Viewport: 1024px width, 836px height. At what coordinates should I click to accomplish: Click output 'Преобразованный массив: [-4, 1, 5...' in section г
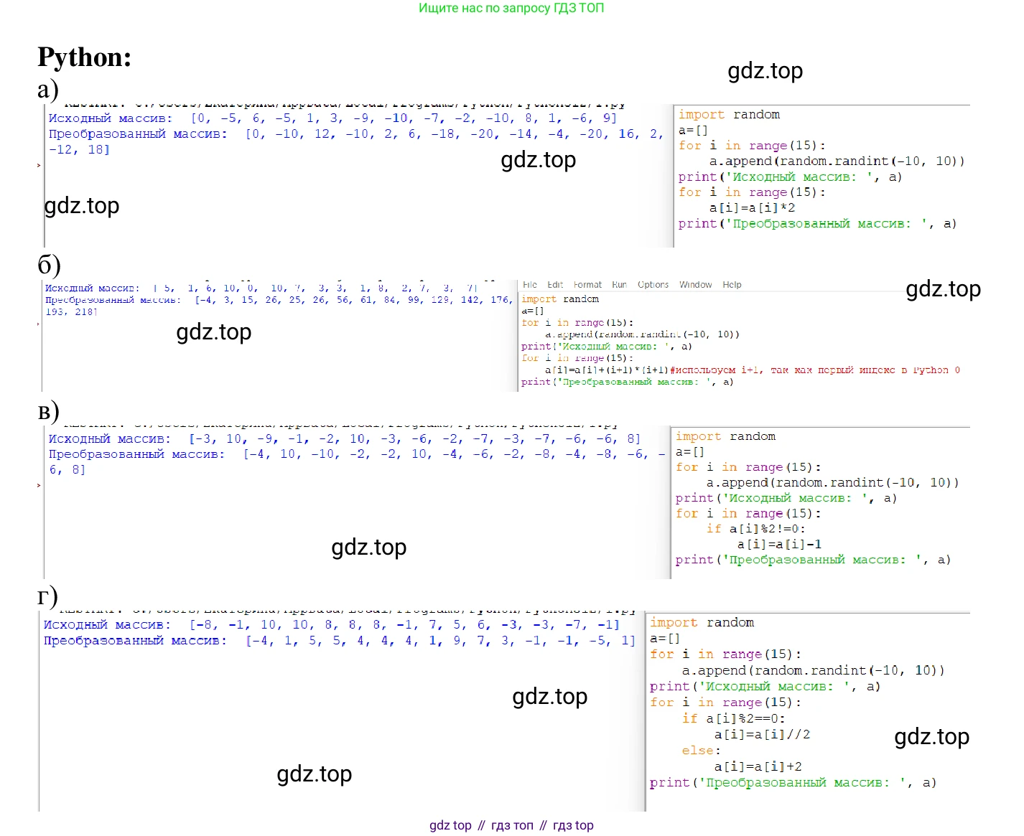click(339, 641)
